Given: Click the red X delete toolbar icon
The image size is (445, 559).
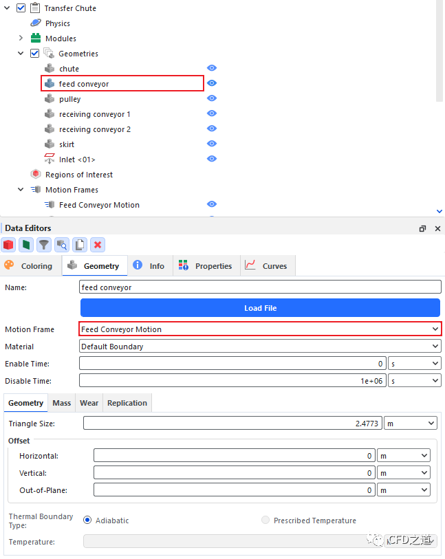Looking at the screenshot, I should 98,245.
